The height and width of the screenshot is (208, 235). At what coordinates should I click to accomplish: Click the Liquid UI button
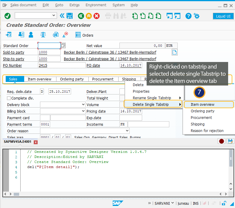(223, 16)
